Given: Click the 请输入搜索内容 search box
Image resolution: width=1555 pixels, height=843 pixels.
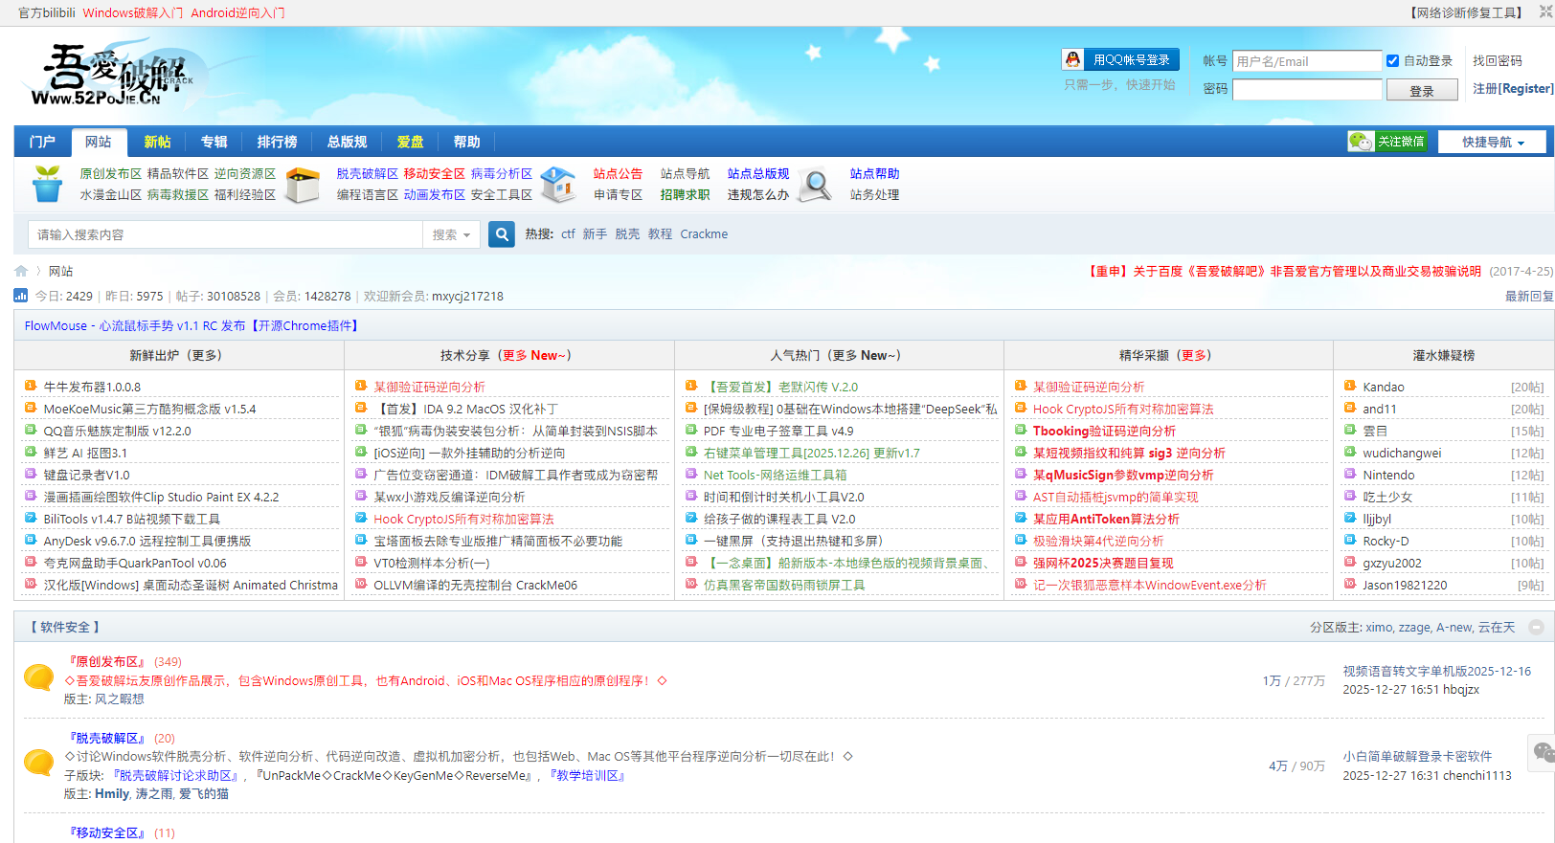Looking at the screenshot, I should coord(226,234).
